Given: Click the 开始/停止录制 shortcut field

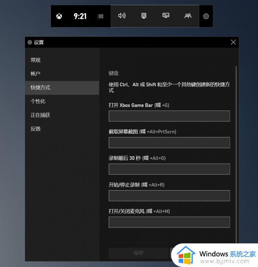Looking at the screenshot, I should pos(169,196).
